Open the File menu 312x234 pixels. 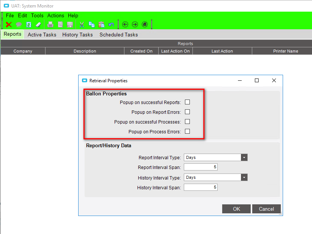[10, 15]
